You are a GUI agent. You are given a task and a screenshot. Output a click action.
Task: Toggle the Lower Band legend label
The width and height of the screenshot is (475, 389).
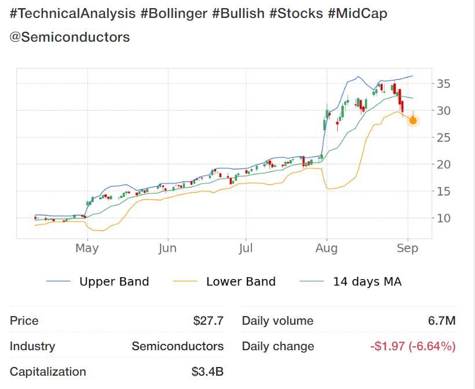(240, 282)
